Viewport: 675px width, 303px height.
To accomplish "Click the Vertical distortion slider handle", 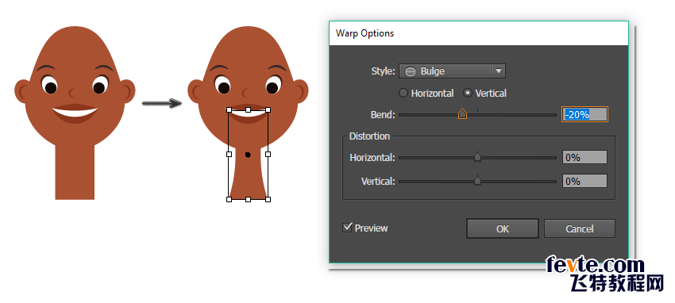I will pyautogui.click(x=477, y=181).
